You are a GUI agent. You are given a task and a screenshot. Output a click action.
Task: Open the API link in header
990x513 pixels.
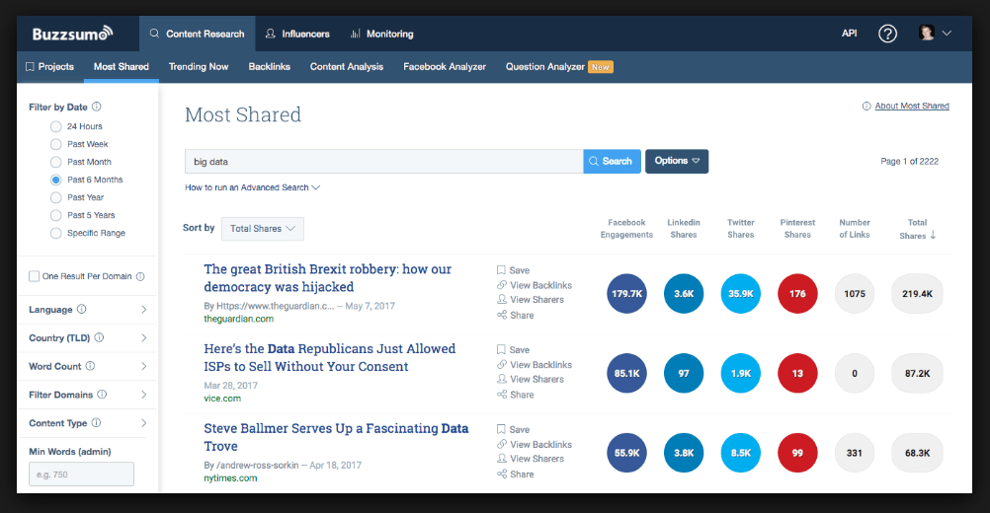click(849, 33)
